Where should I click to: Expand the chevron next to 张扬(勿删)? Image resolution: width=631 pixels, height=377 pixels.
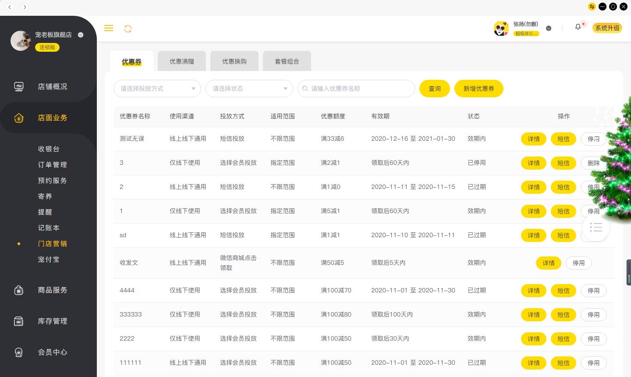click(549, 28)
